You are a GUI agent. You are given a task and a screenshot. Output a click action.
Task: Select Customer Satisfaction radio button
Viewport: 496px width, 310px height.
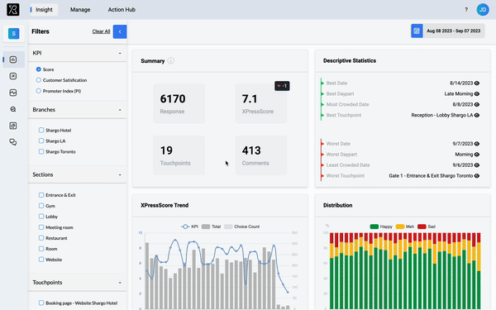pyautogui.click(x=39, y=80)
